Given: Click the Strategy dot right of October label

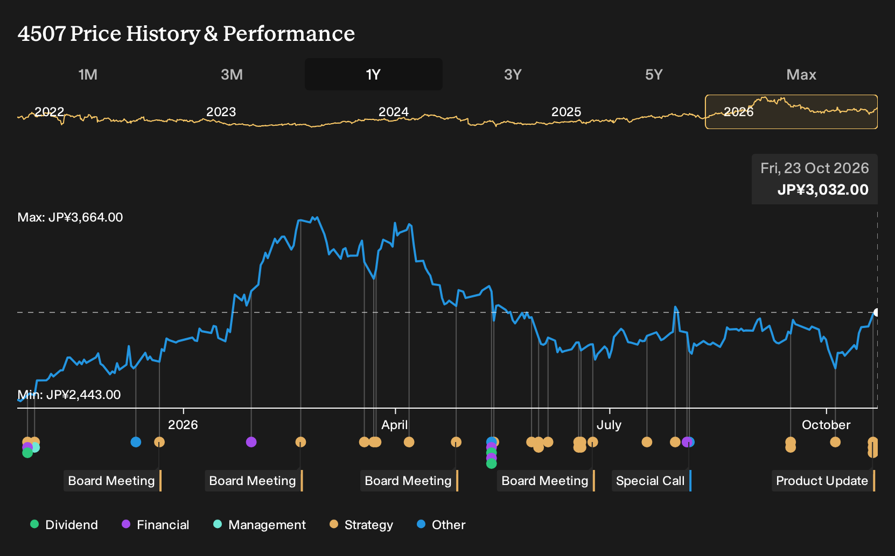Looking at the screenshot, I should (835, 442).
